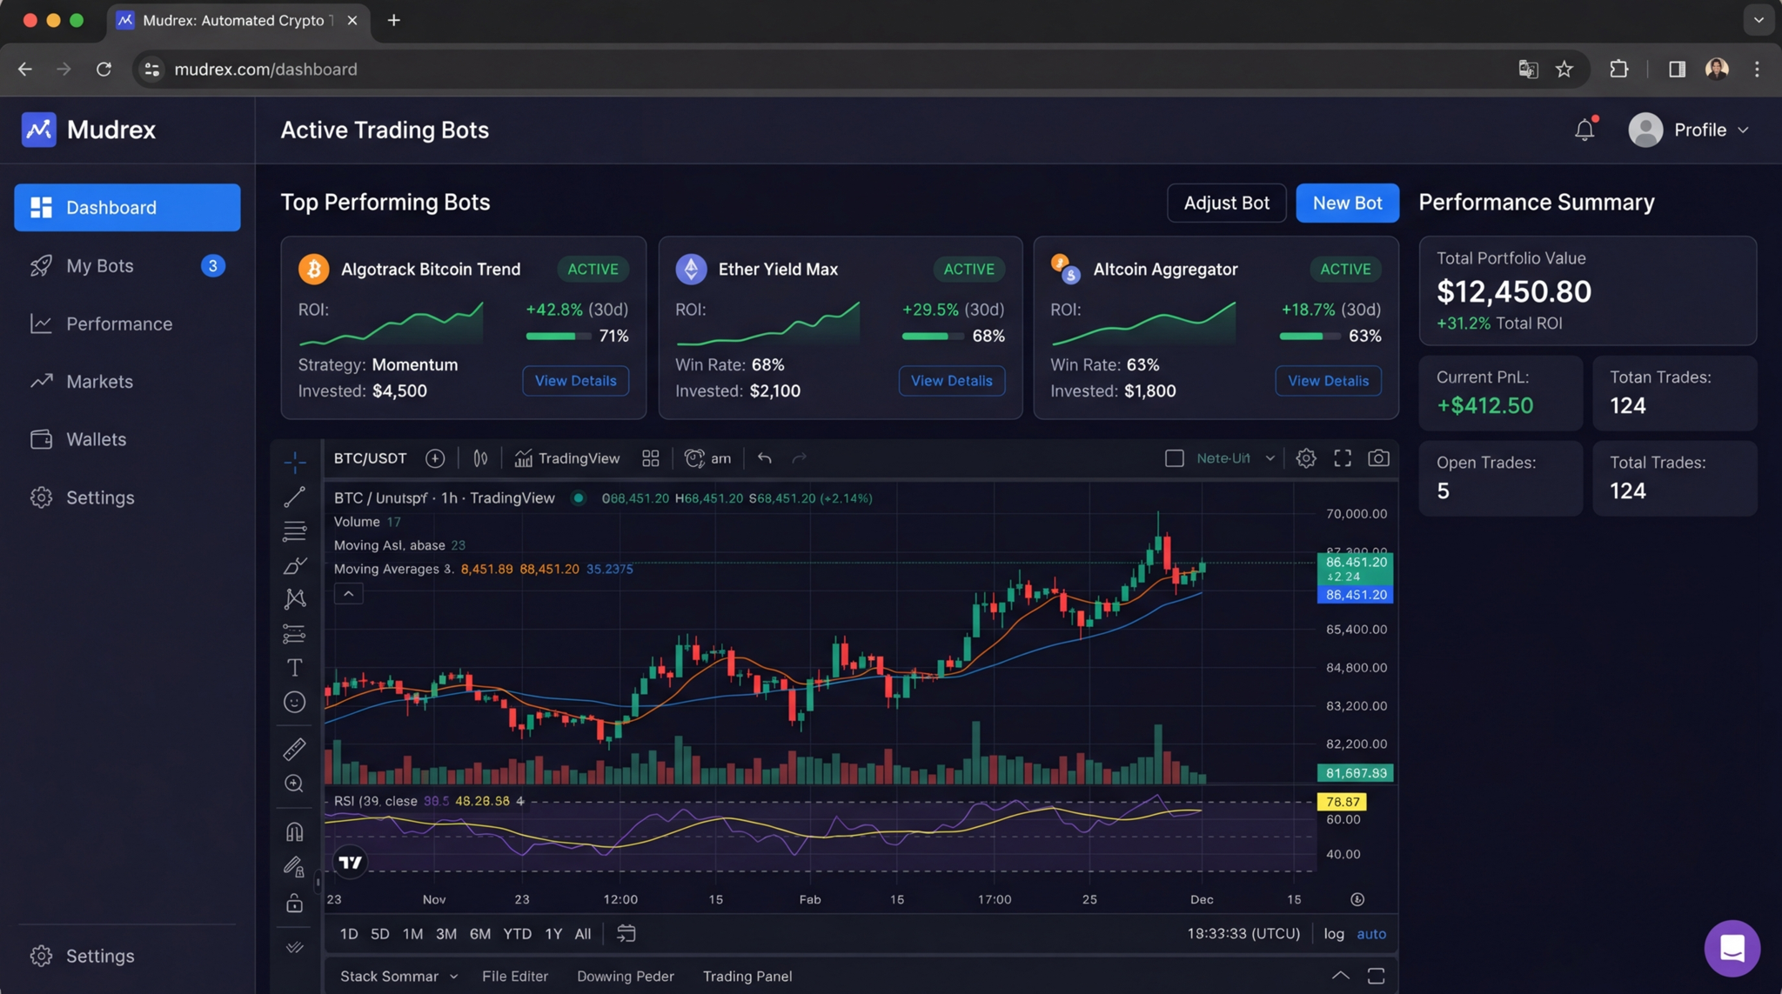Activate the zoom-in chart tool

tap(295, 783)
